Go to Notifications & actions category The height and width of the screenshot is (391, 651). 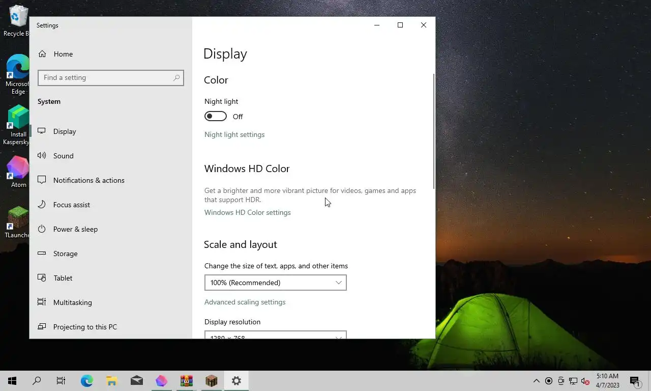click(x=111, y=180)
